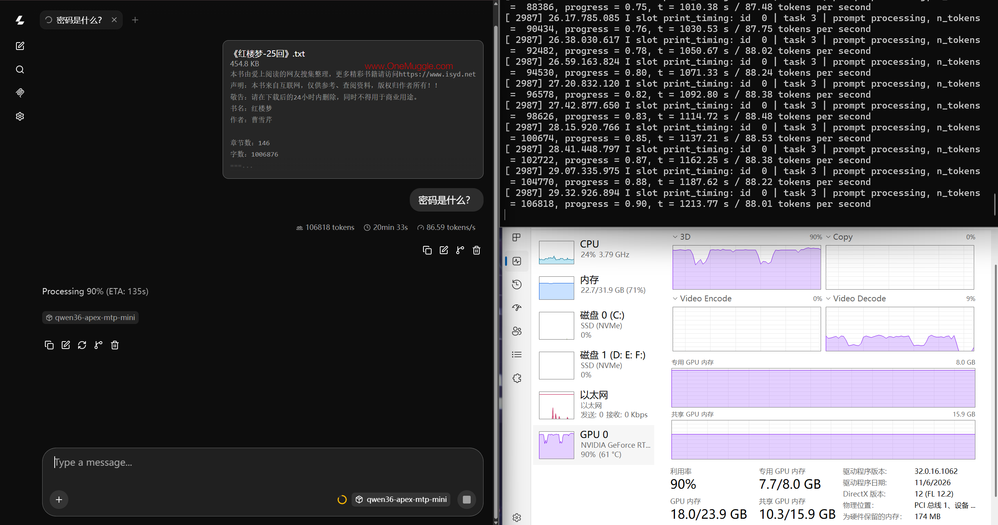Screen dimensions: 998x525
Task: Open Task Manager Startup apps icon
Action: point(516,308)
